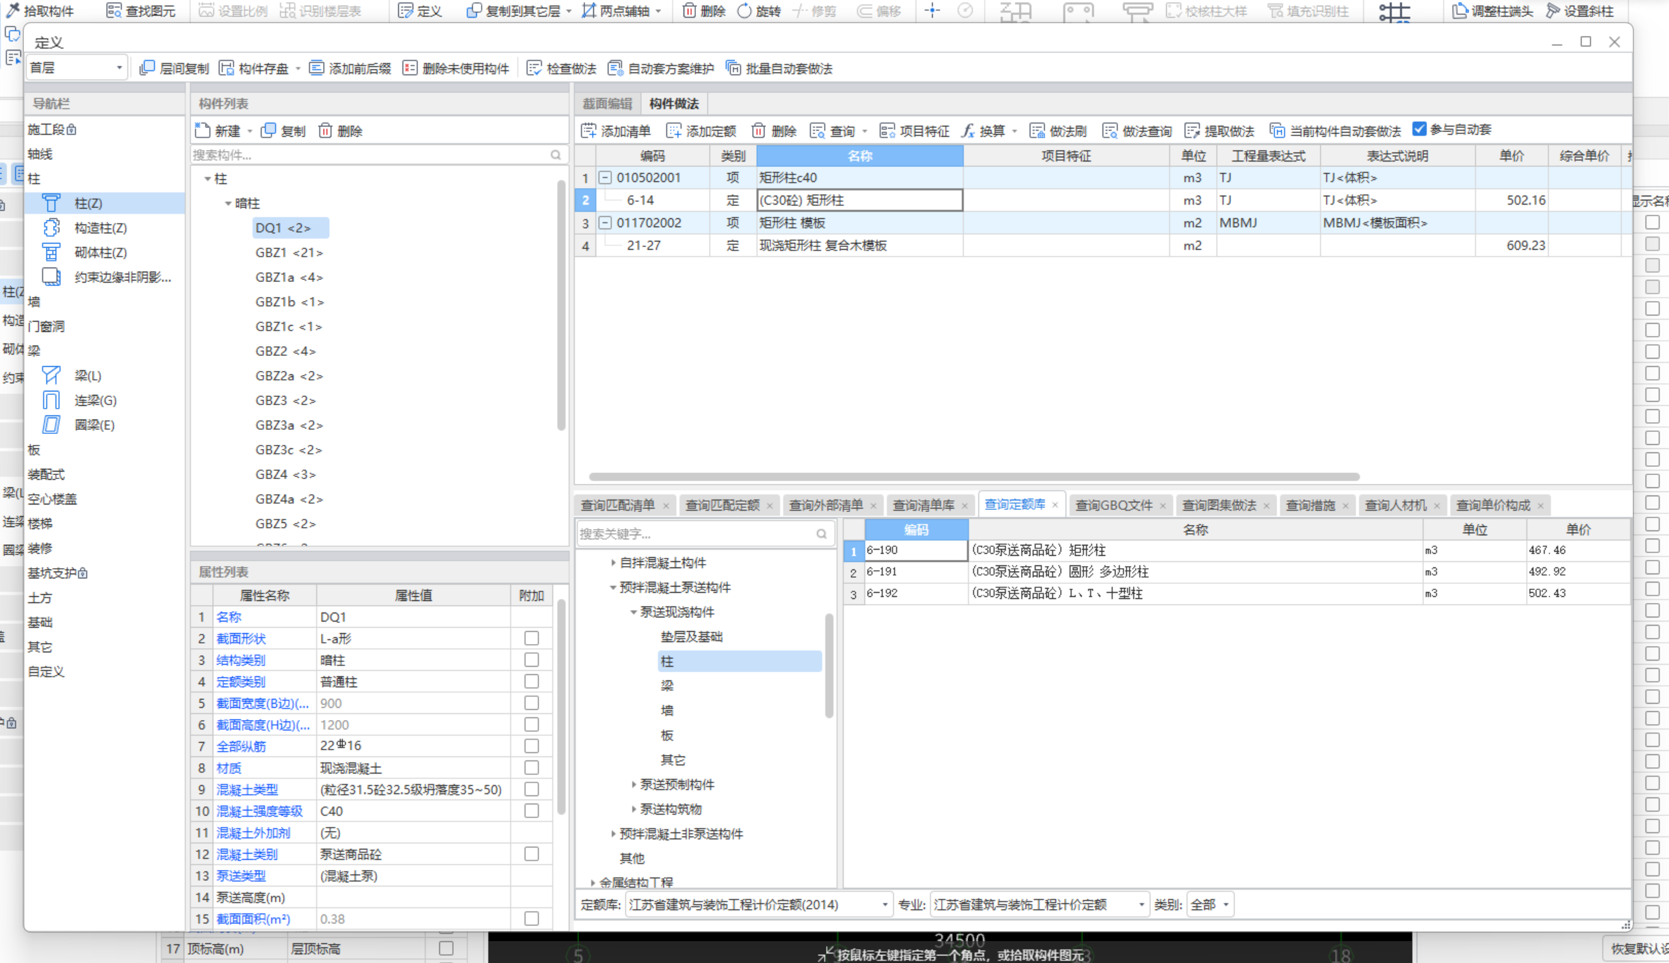
Task: Tick the 附加 checkbox for the 截面形状 row
Action: pos(532,639)
